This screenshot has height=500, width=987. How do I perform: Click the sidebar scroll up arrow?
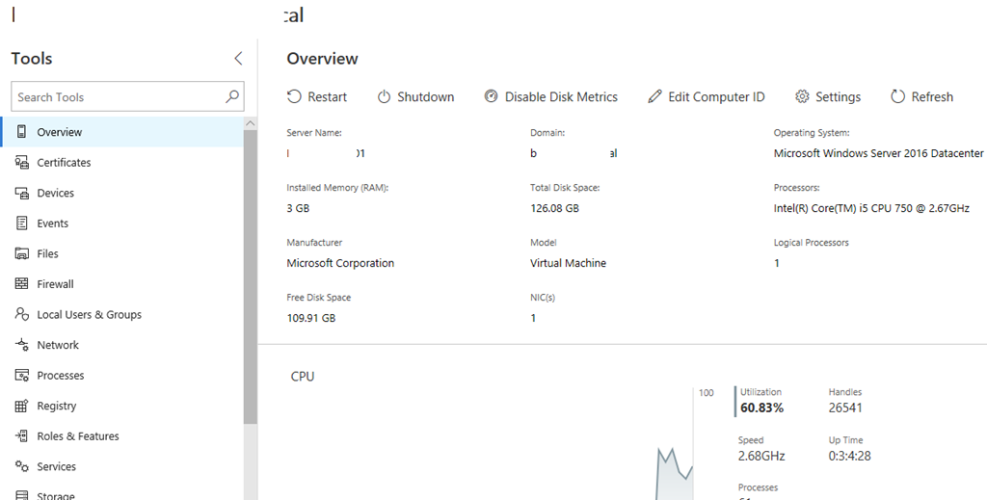point(251,124)
